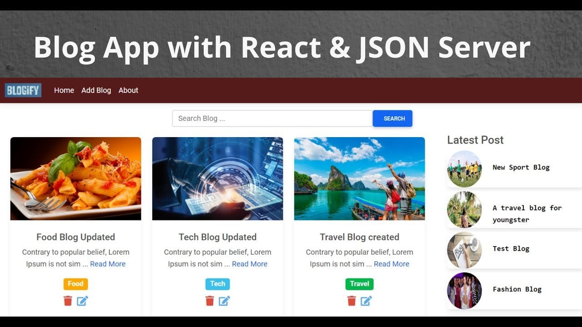Go to the Home page

(64, 90)
